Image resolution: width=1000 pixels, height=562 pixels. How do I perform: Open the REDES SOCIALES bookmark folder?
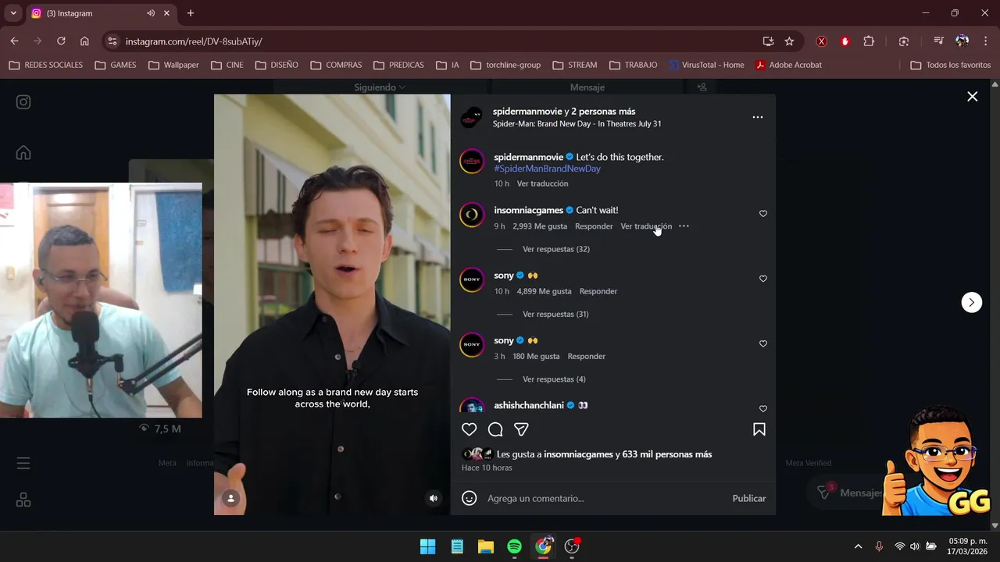45,65
